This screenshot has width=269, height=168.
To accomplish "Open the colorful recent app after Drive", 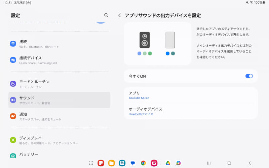I will tap(179, 163).
